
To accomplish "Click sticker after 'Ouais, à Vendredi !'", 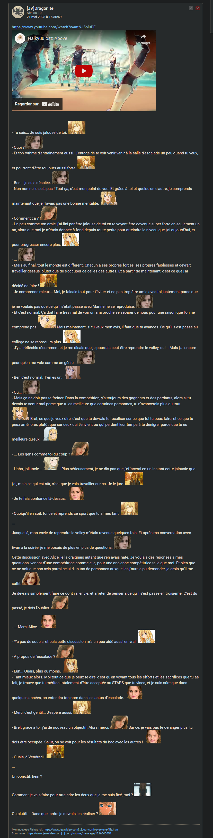I will pos(55,752).
